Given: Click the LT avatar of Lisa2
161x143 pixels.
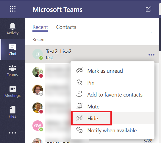Looking at the screenshot, I should tap(37, 54).
